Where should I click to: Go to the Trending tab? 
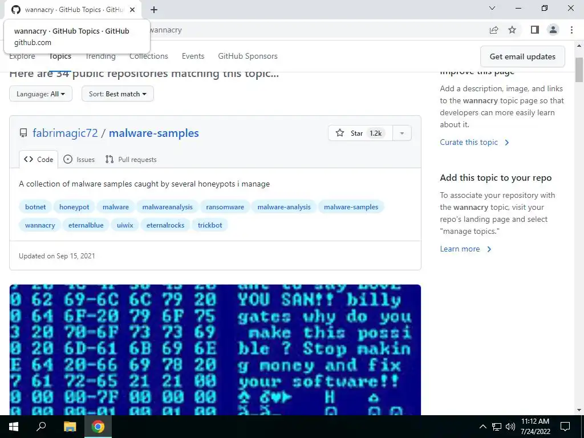pyautogui.click(x=100, y=56)
